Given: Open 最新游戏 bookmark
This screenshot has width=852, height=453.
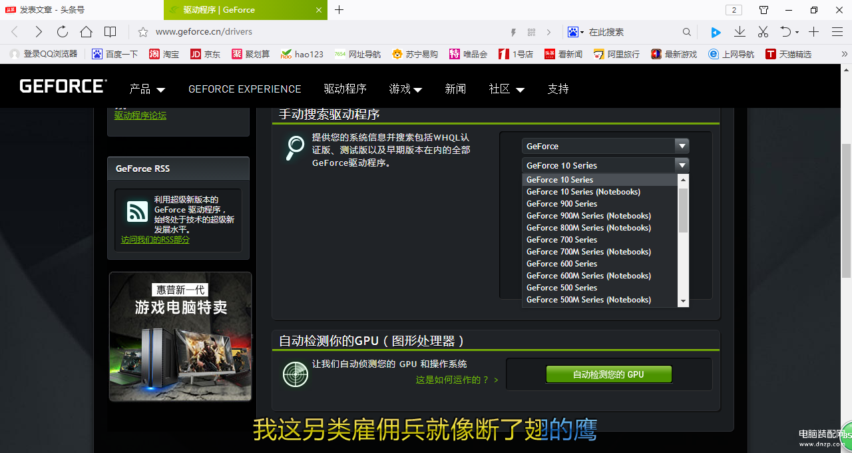Looking at the screenshot, I should 674,54.
